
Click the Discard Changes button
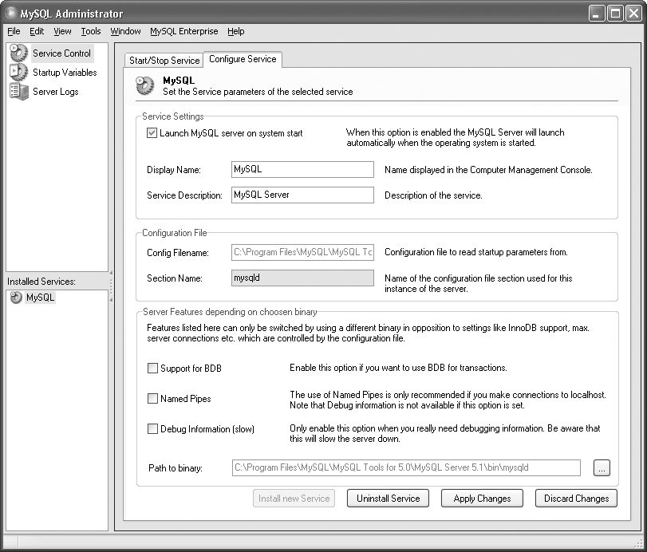point(576,499)
